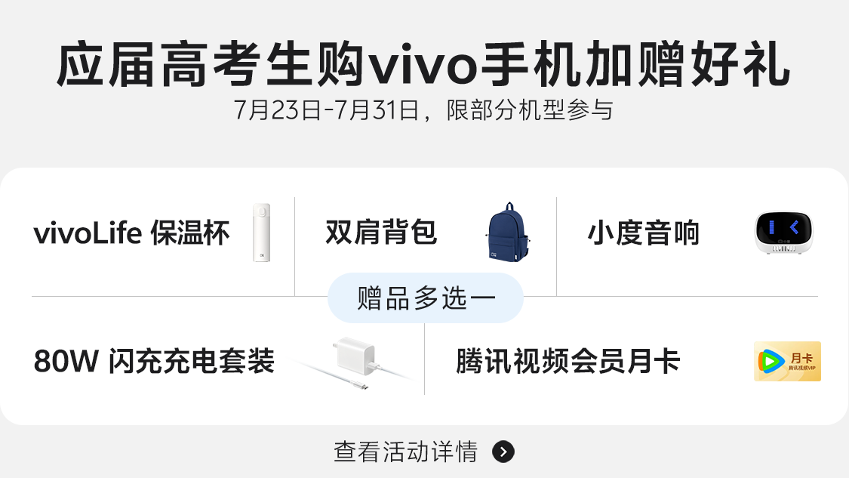Choose 腾讯视频会员月卡 gift label
This screenshot has width=849, height=478.
coord(568,361)
